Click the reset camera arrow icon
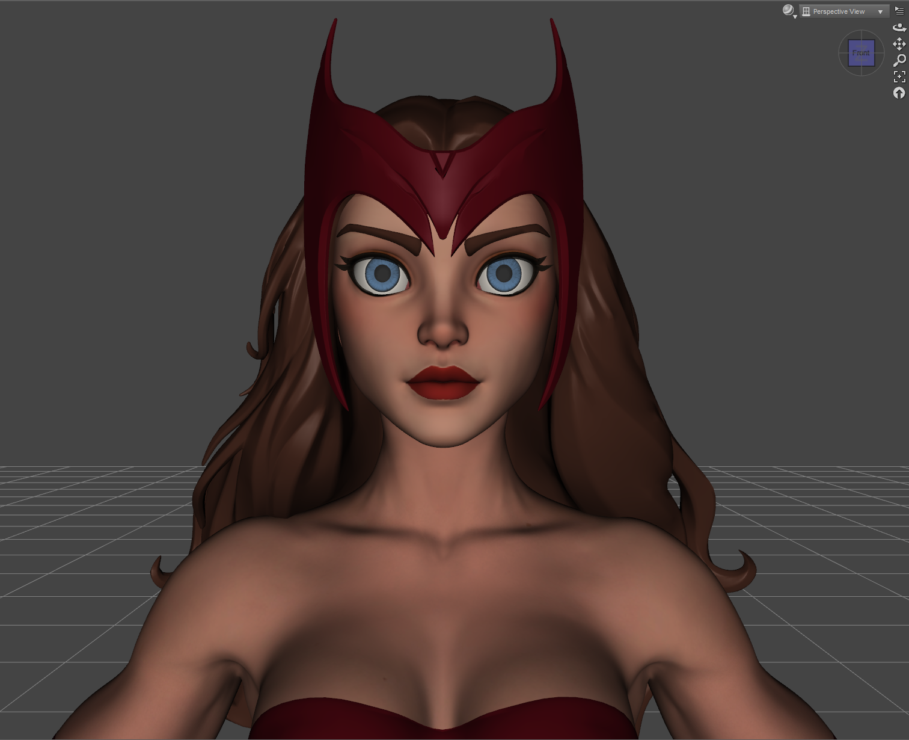Viewport: 909px width, 740px height. pyautogui.click(x=899, y=93)
